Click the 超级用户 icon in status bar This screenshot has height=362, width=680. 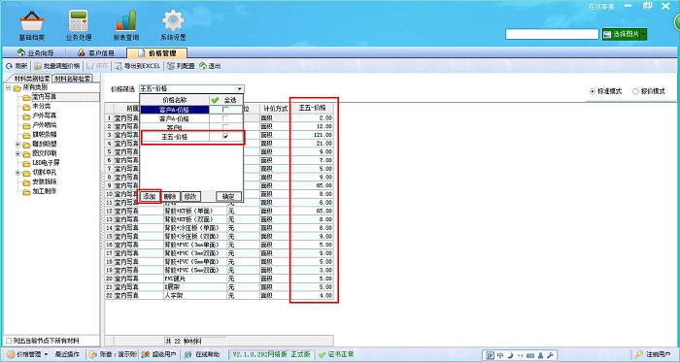click(146, 354)
